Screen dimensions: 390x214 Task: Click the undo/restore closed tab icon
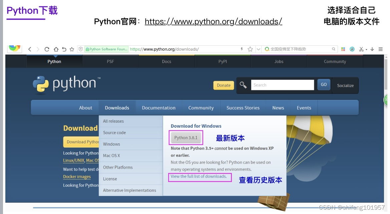(64, 49)
